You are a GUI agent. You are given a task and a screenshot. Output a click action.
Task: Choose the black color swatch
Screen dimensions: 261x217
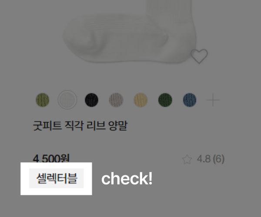91,100
